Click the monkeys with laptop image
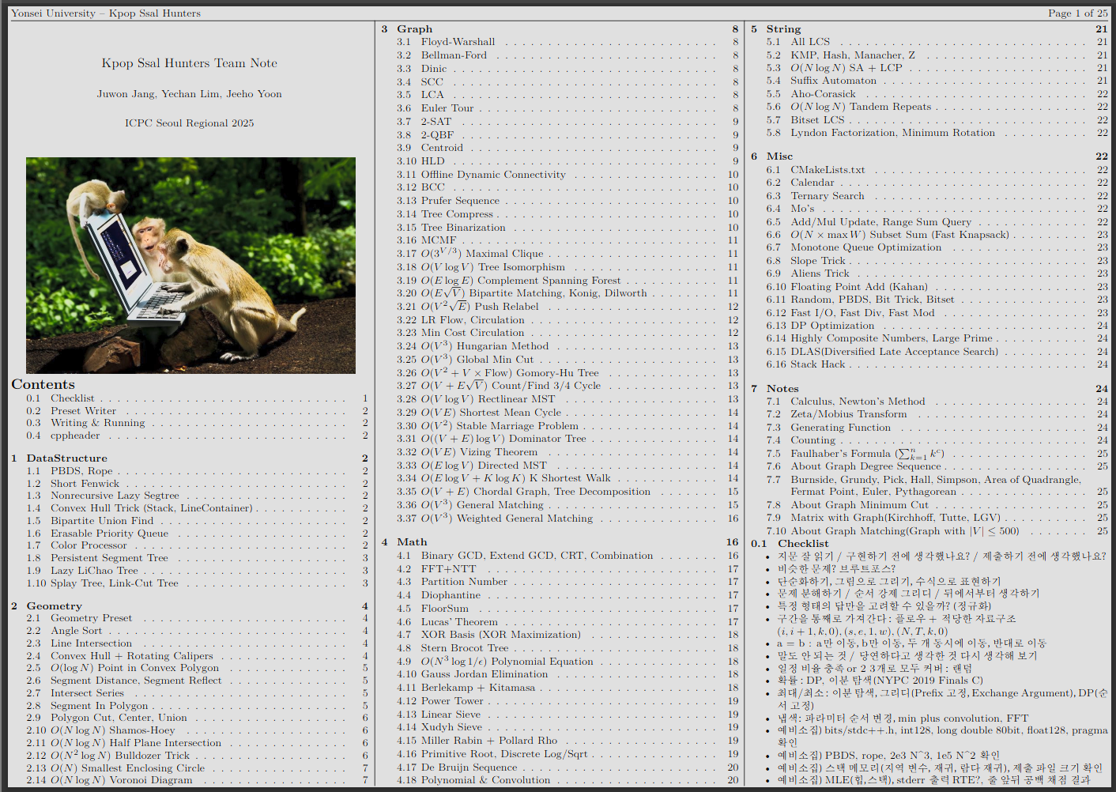This screenshot has height=792, width=1116. pos(190,266)
